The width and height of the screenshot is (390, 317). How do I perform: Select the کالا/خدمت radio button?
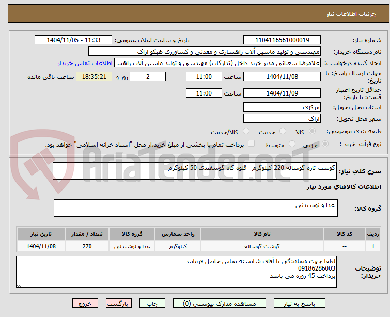click(x=246, y=131)
